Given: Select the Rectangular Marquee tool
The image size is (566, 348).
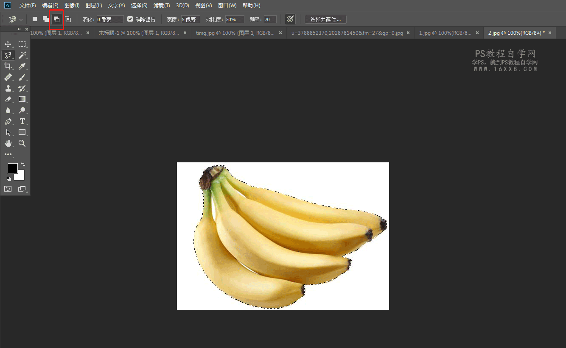Looking at the screenshot, I should [22, 45].
